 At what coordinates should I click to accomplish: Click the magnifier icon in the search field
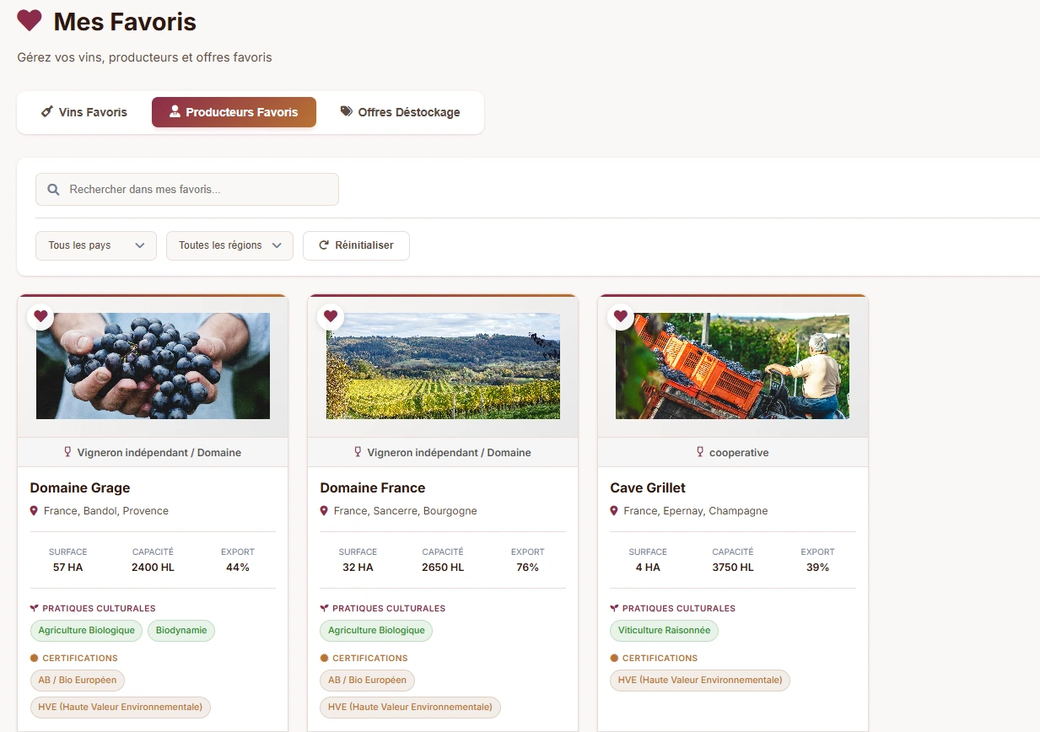click(53, 190)
